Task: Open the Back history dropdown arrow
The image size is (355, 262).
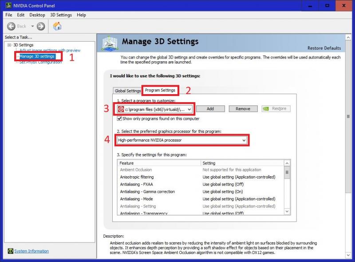Action: pos(32,26)
